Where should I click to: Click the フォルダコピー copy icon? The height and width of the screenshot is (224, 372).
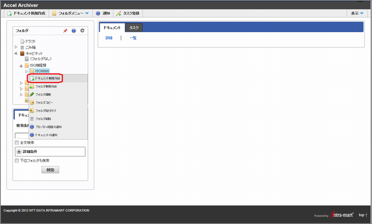[x=32, y=103]
